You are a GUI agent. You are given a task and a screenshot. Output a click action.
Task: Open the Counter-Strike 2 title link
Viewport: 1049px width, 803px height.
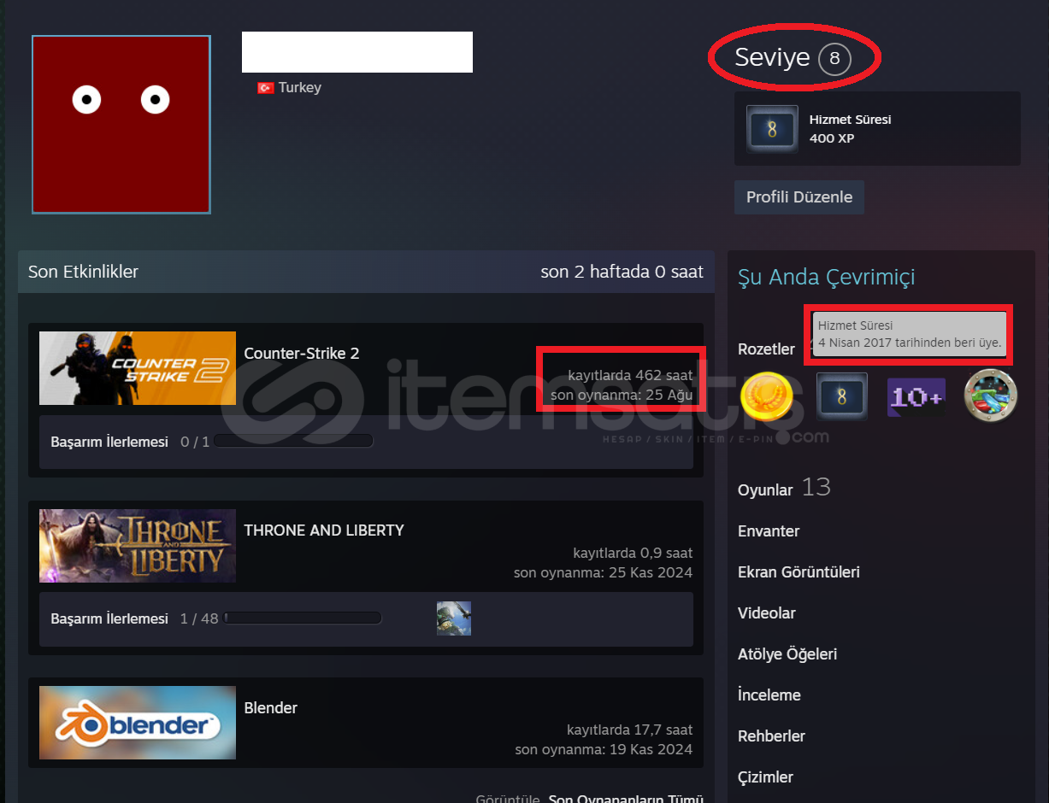click(x=302, y=354)
